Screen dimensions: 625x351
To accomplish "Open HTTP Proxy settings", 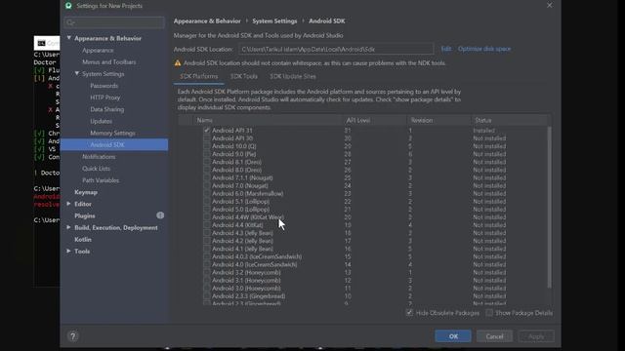I will (x=104, y=97).
